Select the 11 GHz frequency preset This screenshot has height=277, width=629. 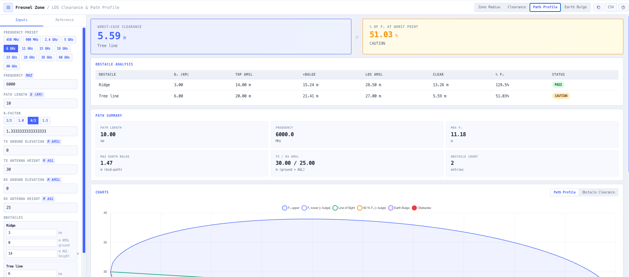coord(27,48)
